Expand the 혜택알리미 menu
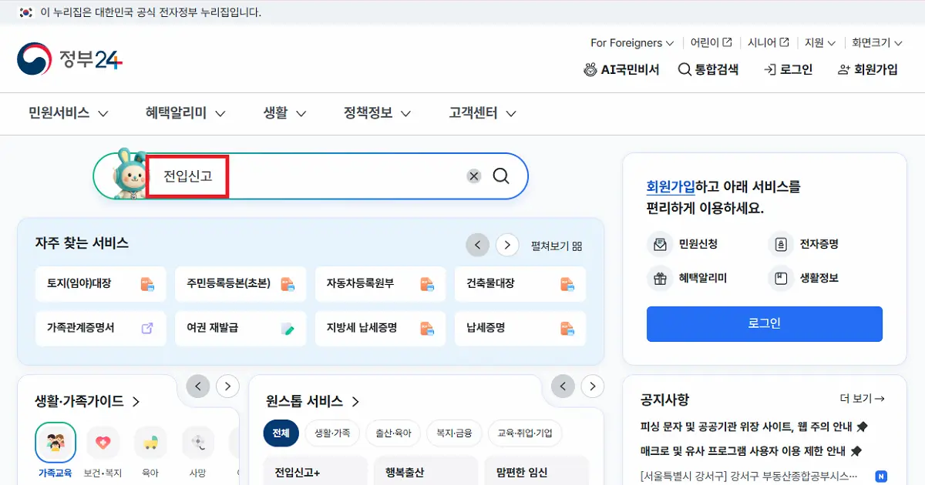This screenshot has width=925, height=485. point(186,113)
